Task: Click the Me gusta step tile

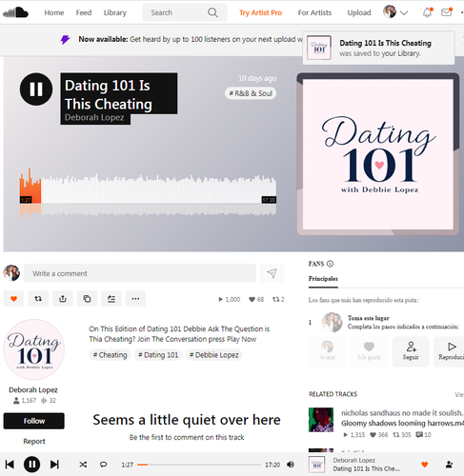Action: coord(369,351)
